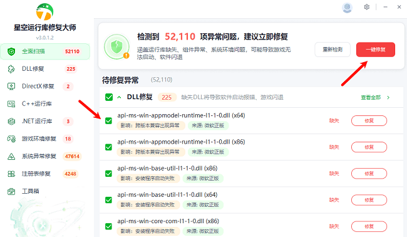Close the repair master window
This screenshot has width=407, height=237.
pyautogui.click(x=399, y=7)
